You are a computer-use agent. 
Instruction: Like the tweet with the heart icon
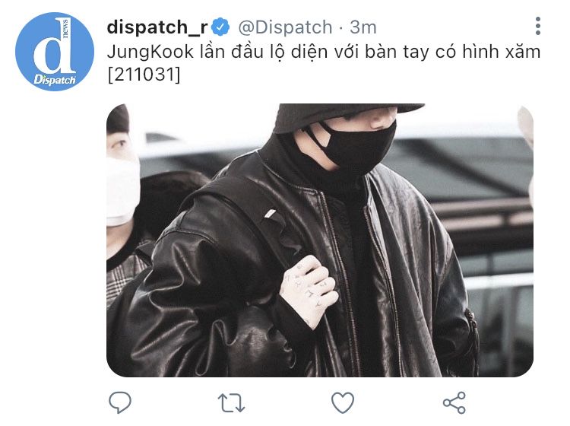343,402
